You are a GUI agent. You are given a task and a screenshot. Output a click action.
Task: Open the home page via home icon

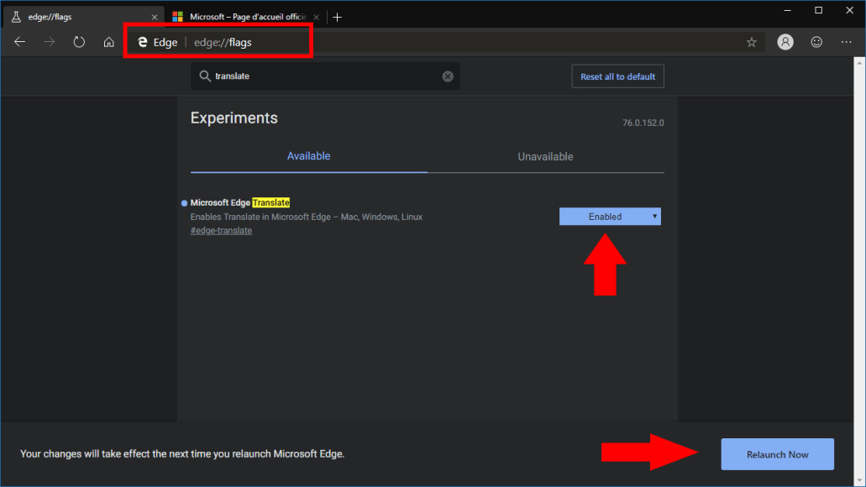coord(109,42)
